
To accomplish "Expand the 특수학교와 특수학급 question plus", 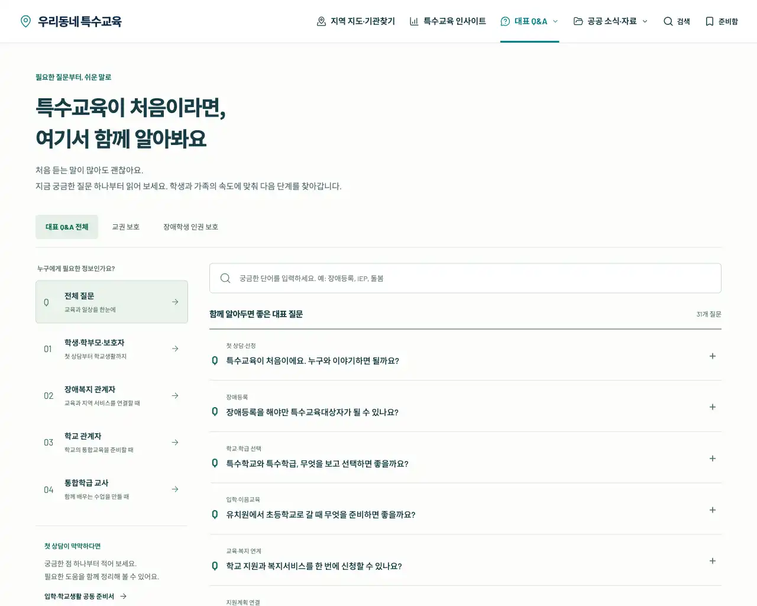I will pos(713,459).
